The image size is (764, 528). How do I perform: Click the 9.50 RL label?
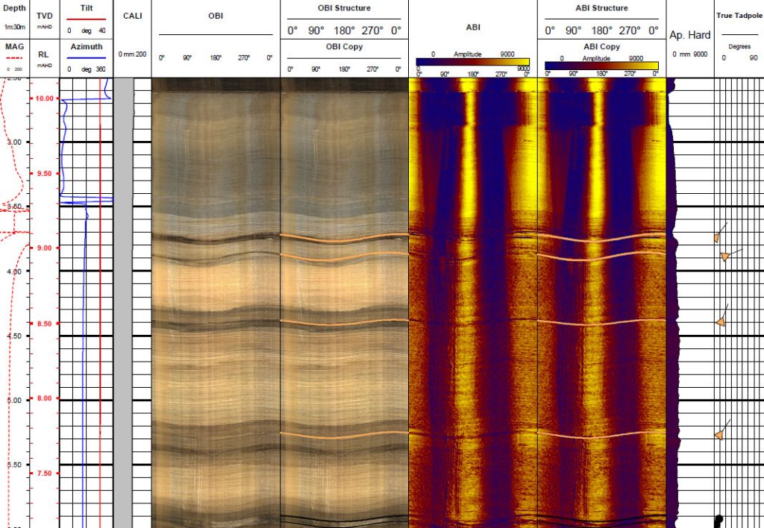(x=44, y=174)
